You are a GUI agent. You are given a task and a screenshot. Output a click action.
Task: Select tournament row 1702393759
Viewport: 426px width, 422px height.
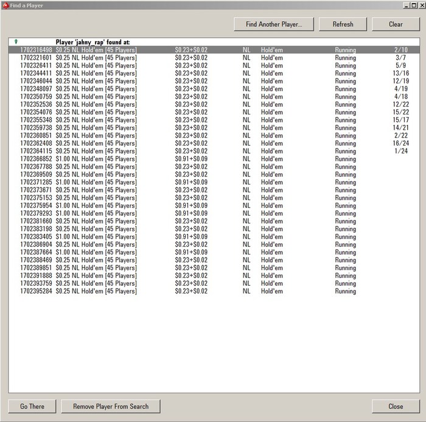(x=214, y=283)
